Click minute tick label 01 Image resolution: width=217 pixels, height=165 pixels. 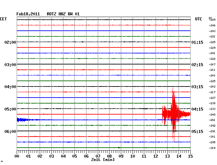click(28, 156)
